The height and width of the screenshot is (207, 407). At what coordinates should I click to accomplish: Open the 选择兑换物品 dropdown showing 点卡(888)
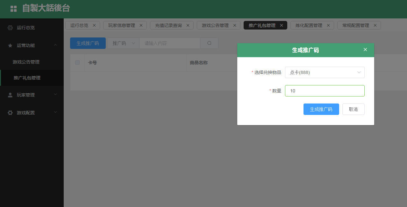(325, 72)
